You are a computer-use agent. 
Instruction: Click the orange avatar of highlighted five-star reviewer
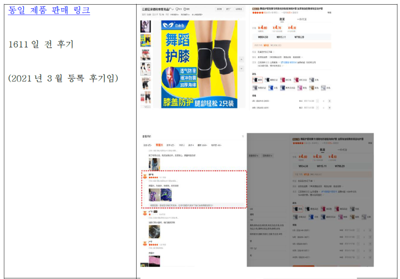pyautogui.click(x=145, y=176)
